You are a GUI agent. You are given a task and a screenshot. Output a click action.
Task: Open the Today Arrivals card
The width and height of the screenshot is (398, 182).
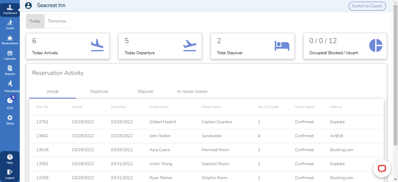click(x=68, y=46)
